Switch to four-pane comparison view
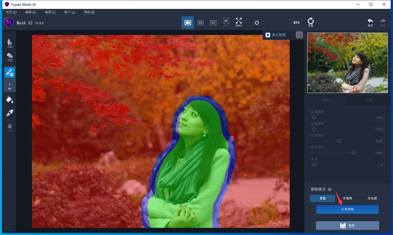The width and height of the screenshot is (393, 235). click(213, 23)
